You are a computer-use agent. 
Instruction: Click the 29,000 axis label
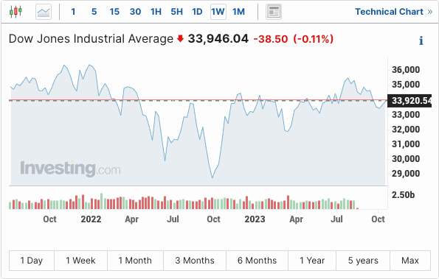406,174
